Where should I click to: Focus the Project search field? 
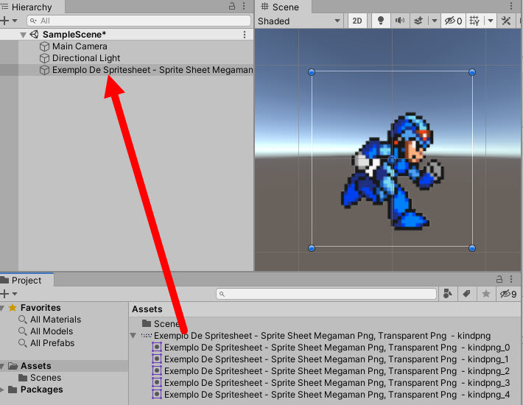point(326,294)
